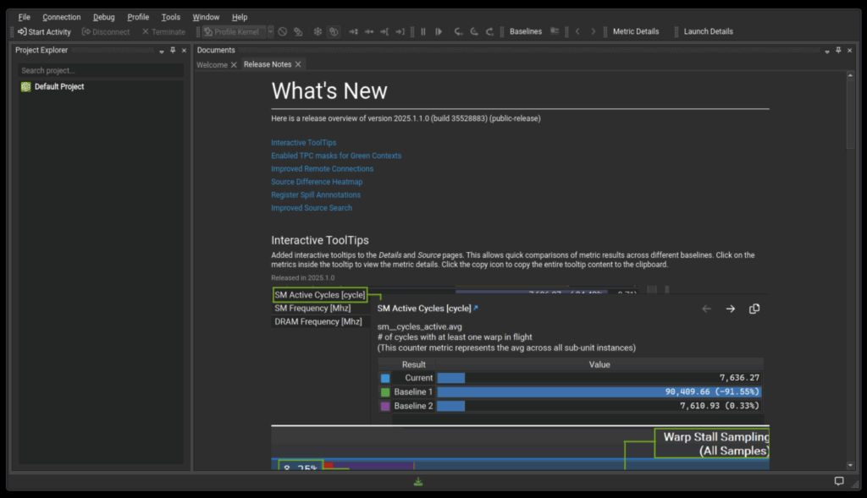Click the green download icon in status bar
Viewport: 867px width, 498px height.
418,482
